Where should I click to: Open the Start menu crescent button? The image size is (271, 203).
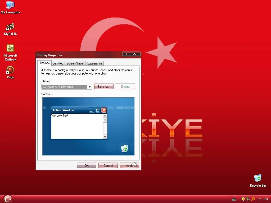point(8,199)
